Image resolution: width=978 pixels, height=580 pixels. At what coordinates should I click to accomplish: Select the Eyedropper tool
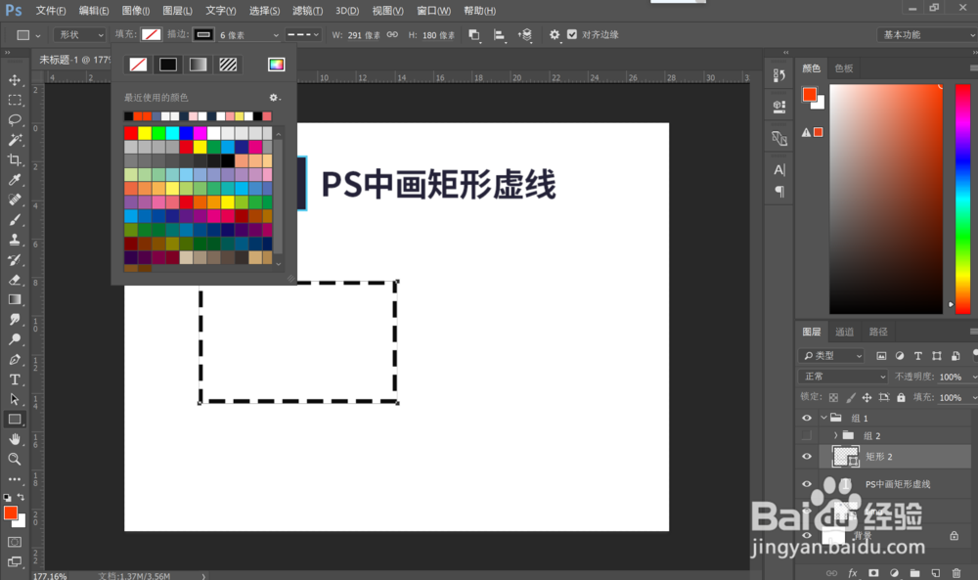[14, 181]
